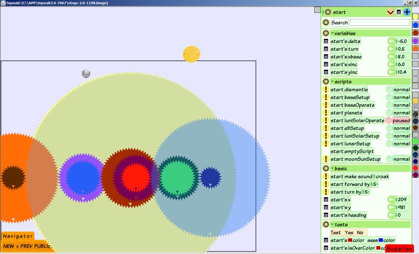Open the menu icon for start's xbase
Image resolution: width=419 pixels, height=254 pixels.
326,57
